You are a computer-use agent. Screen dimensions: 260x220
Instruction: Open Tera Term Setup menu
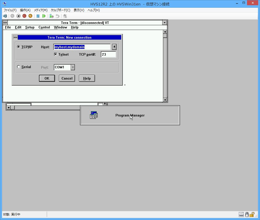(x=30, y=27)
